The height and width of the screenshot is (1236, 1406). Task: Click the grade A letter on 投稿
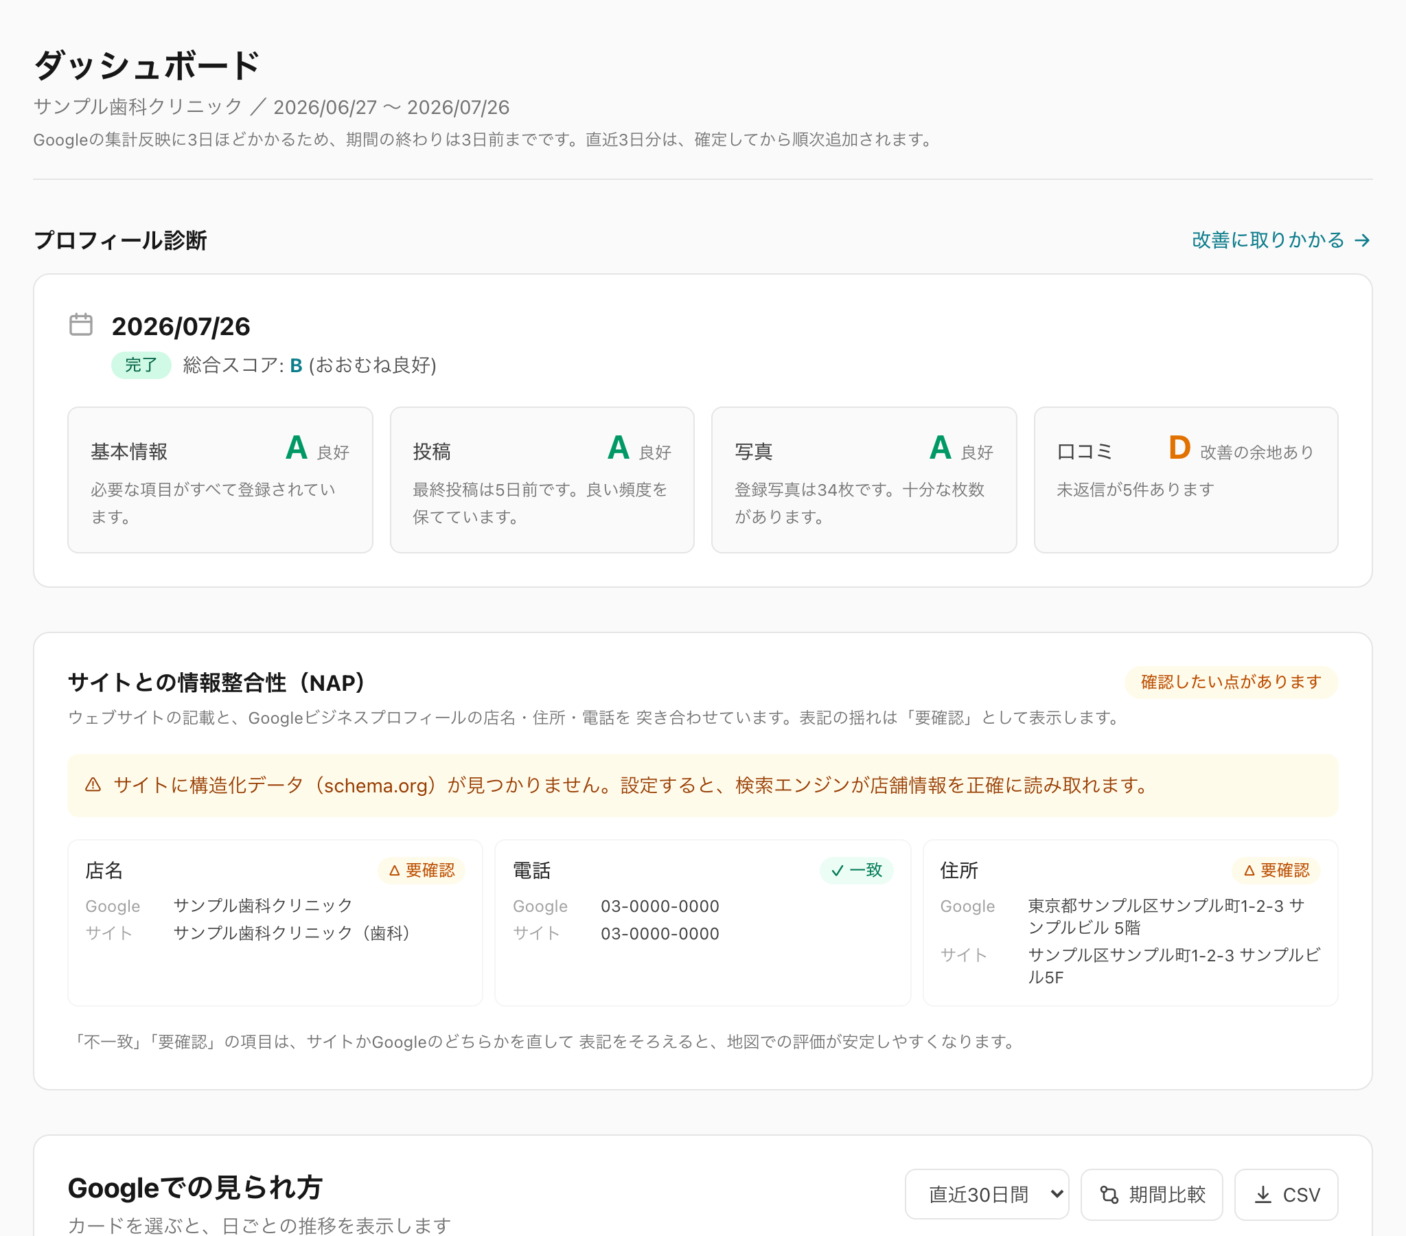point(619,448)
